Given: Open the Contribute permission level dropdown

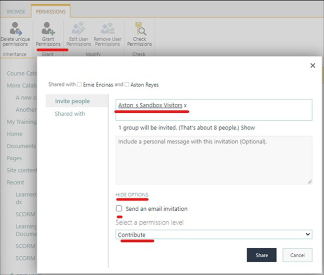Looking at the screenshot, I should click(214, 234).
